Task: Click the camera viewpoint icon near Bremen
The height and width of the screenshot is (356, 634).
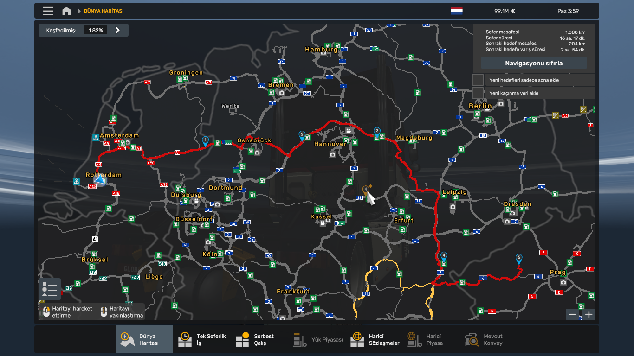Action: [x=281, y=93]
